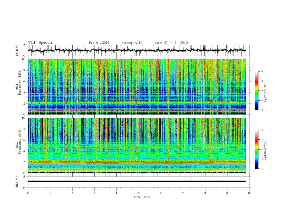Click time axis tick label "5"

pos(139,193)
